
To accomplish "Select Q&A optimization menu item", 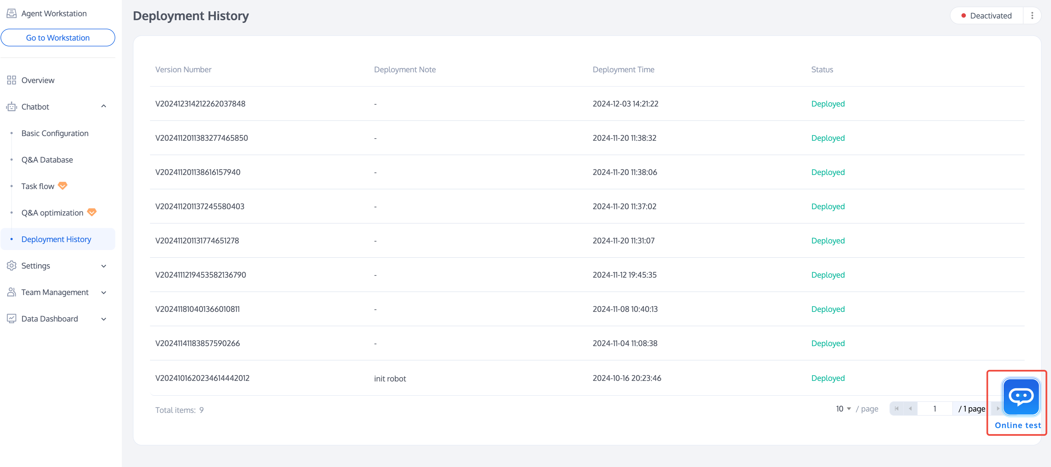I will [52, 213].
